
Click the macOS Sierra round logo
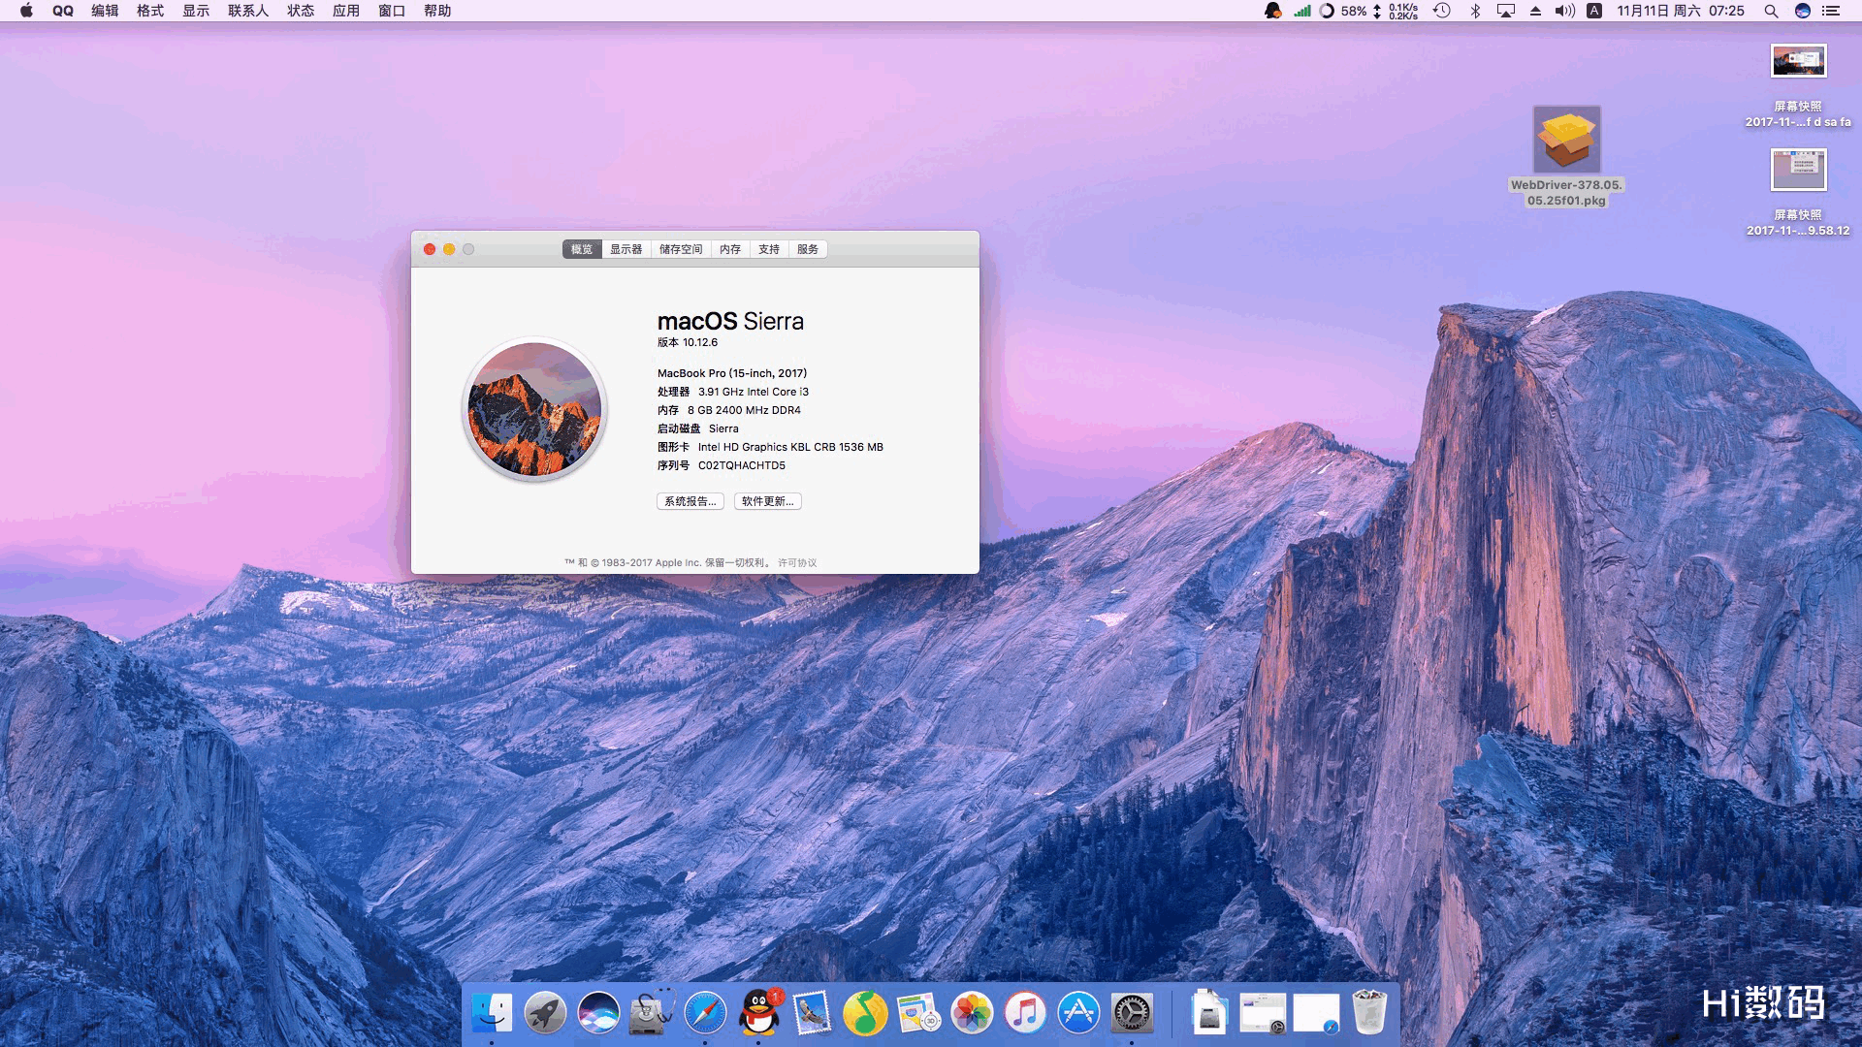[x=534, y=409]
